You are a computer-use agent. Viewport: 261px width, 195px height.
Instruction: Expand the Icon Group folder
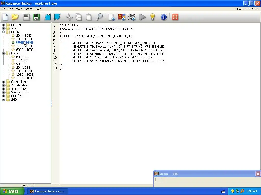coord(3,89)
